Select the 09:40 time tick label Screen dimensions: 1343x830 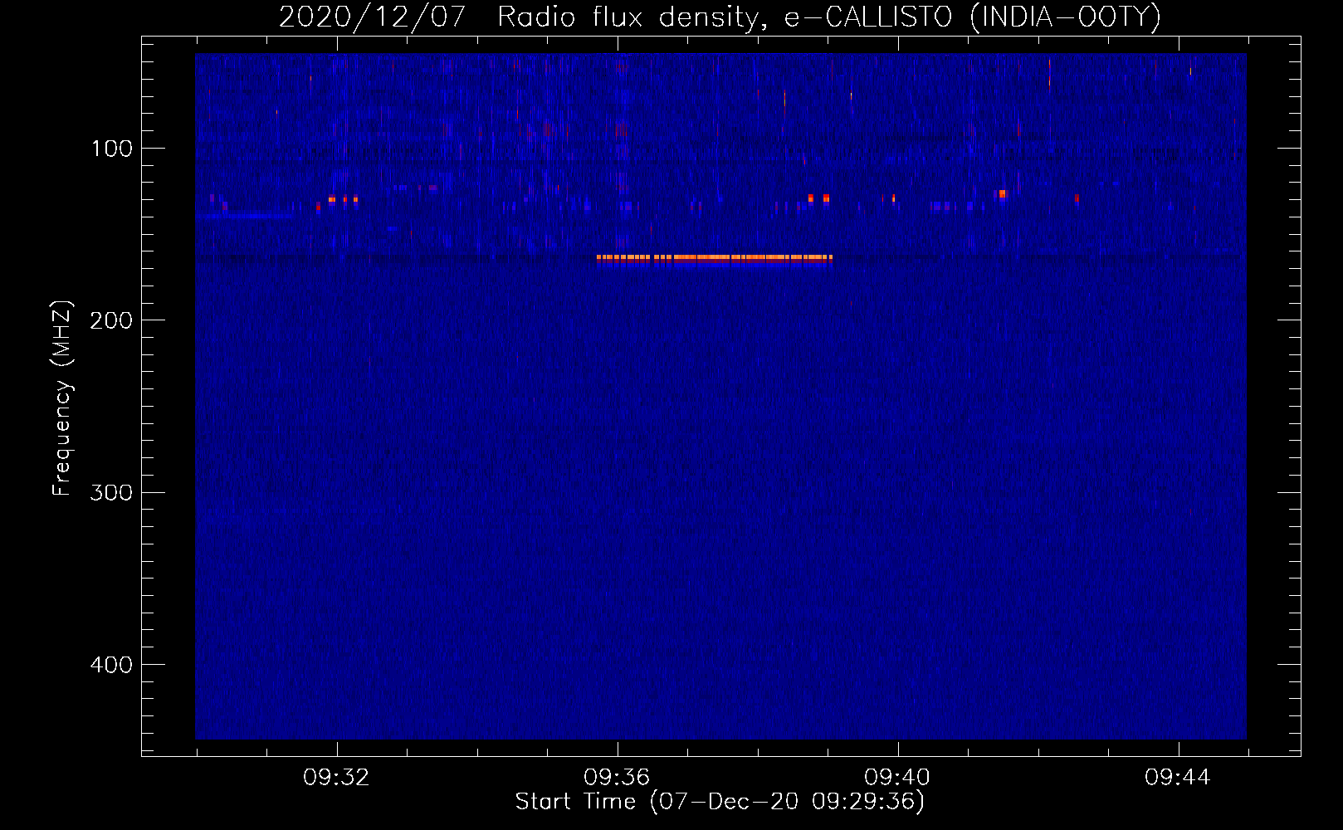897,778
